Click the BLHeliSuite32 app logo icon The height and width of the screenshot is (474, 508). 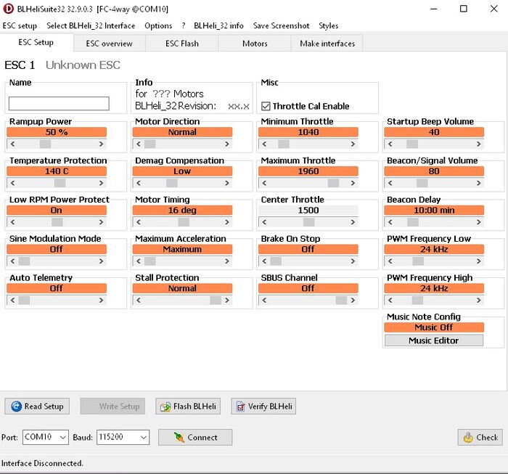[x=9, y=9]
